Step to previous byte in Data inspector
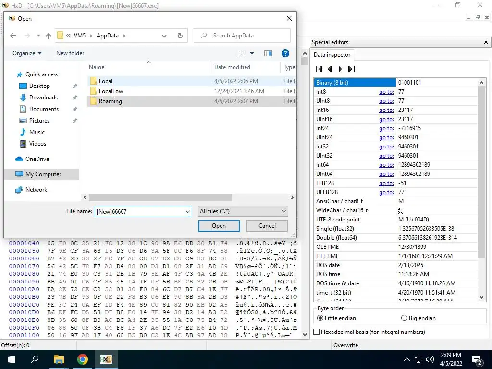The height and width of the screenshot is (369, 492). point(330,69)
